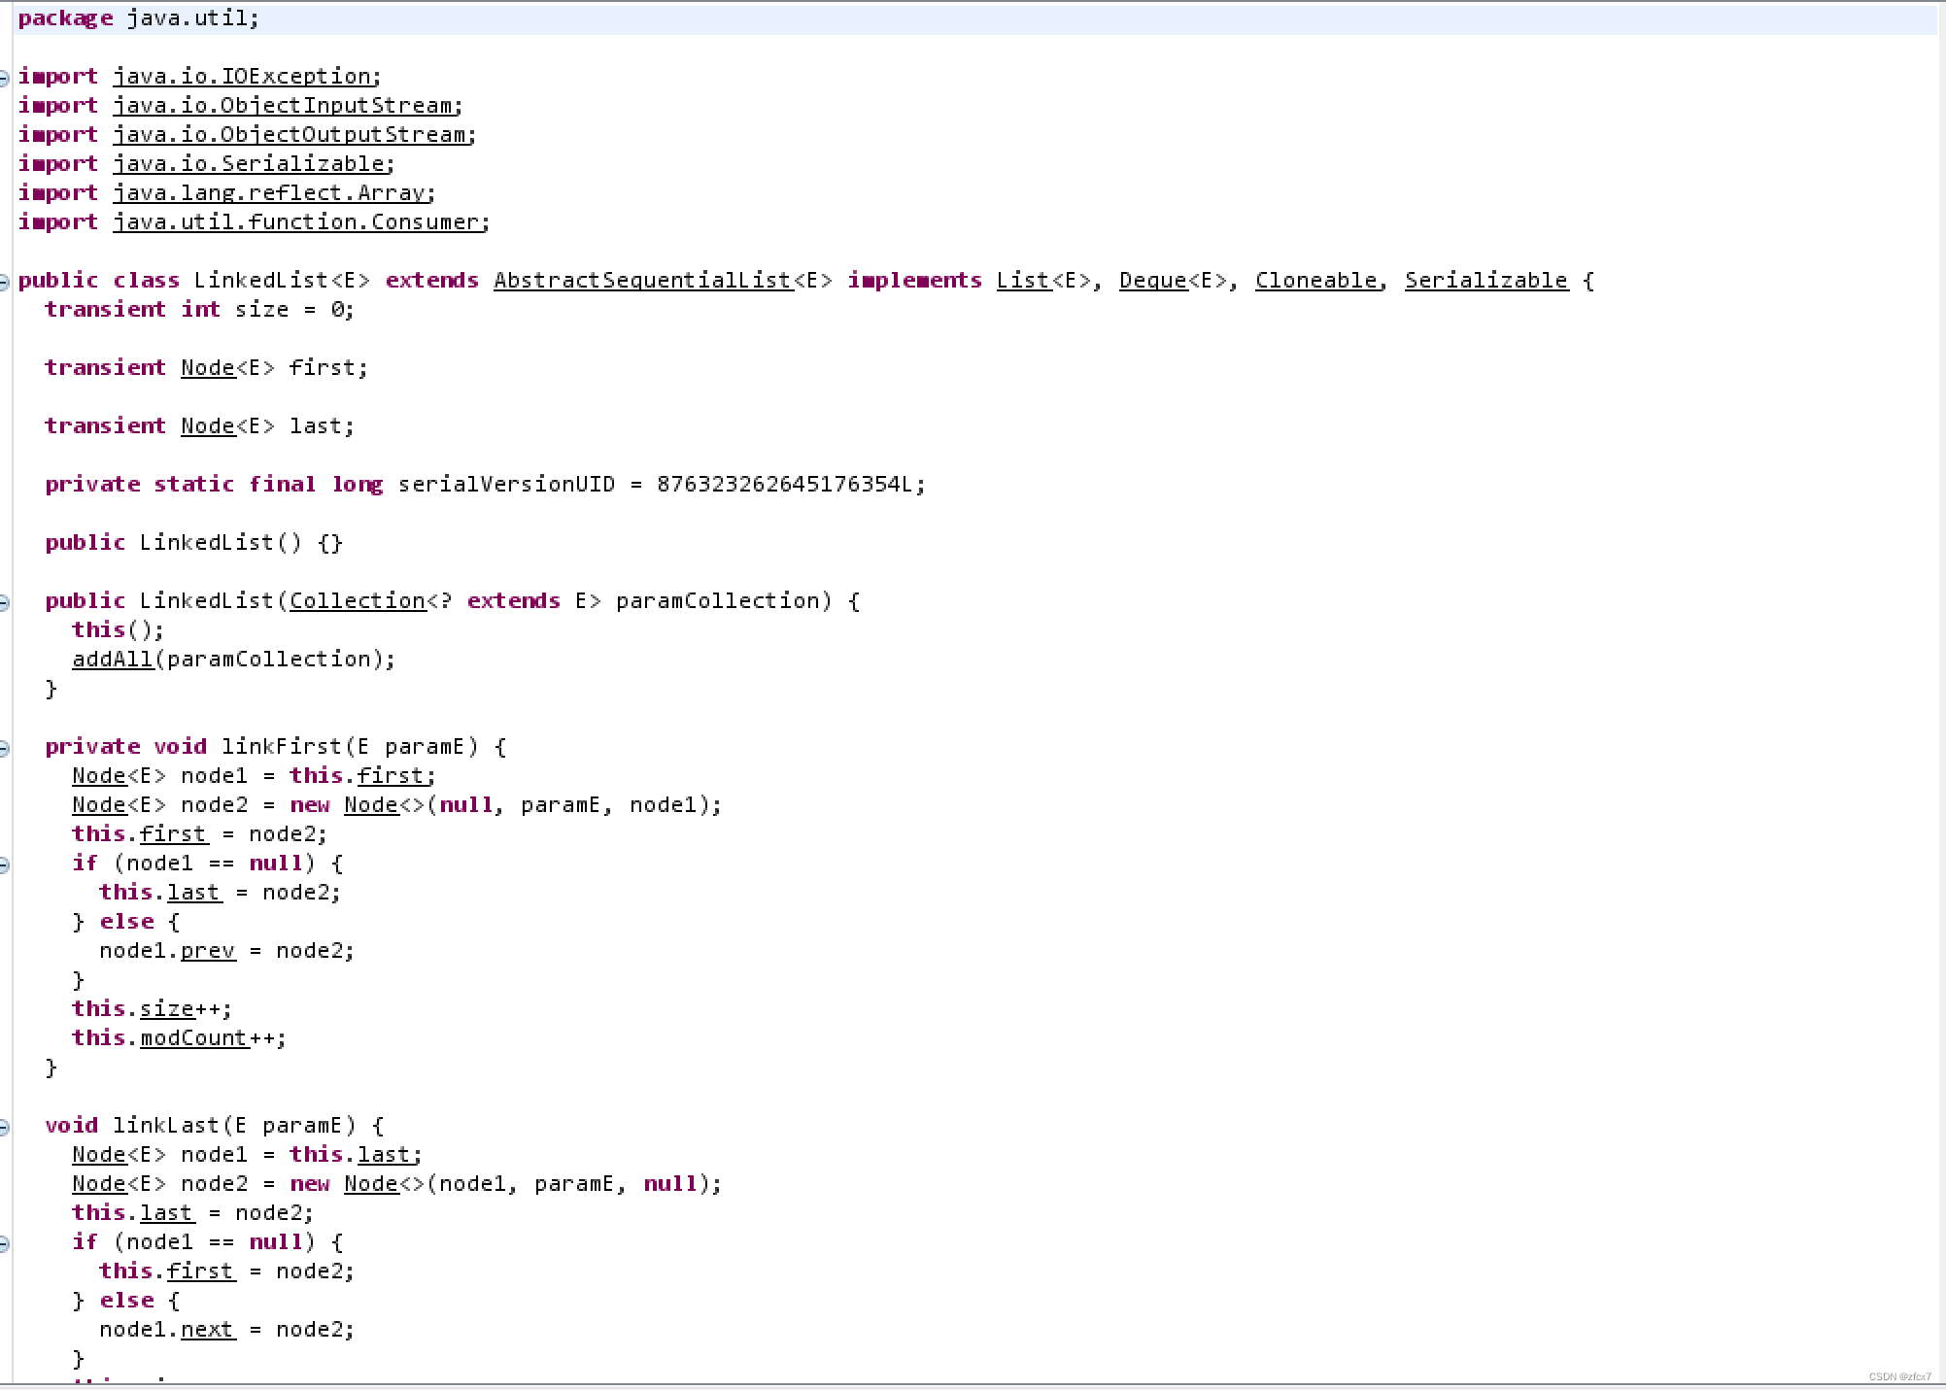Fold the if block inside linkLast

4,1243
